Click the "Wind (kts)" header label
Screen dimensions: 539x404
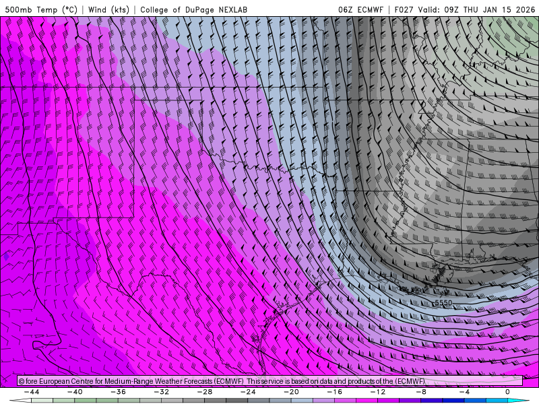click(110, 9)
